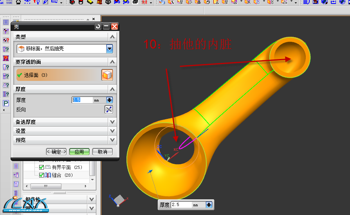Click the 选择面 (3) selection row
350x215 pixels.
(57, 75)
